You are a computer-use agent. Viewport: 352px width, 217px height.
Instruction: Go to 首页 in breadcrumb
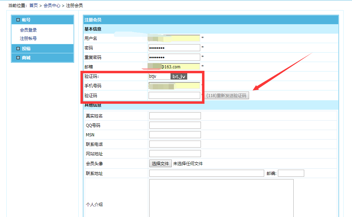pos(34,6)
